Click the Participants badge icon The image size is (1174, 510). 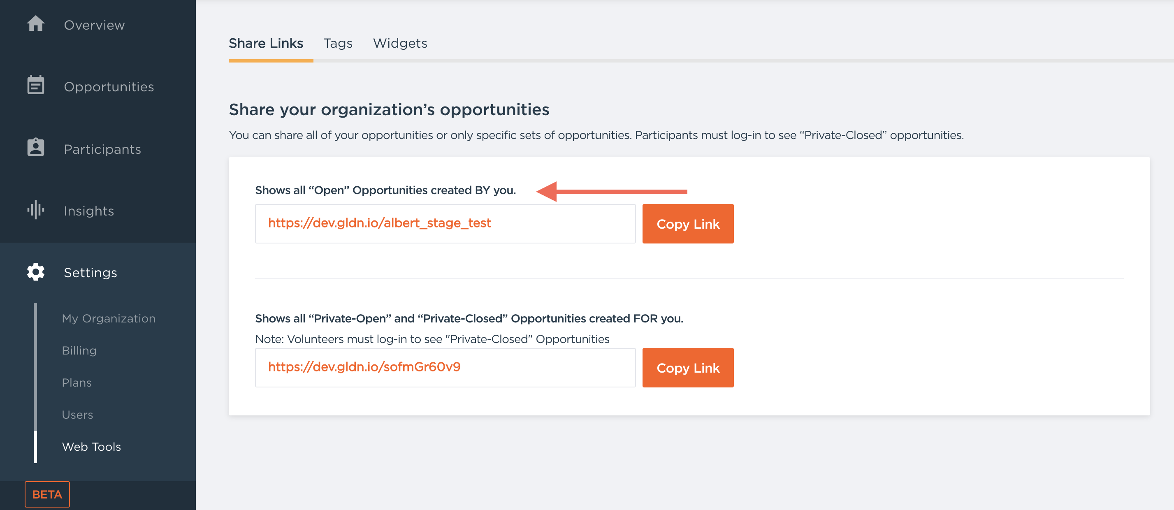coord(35,148)
